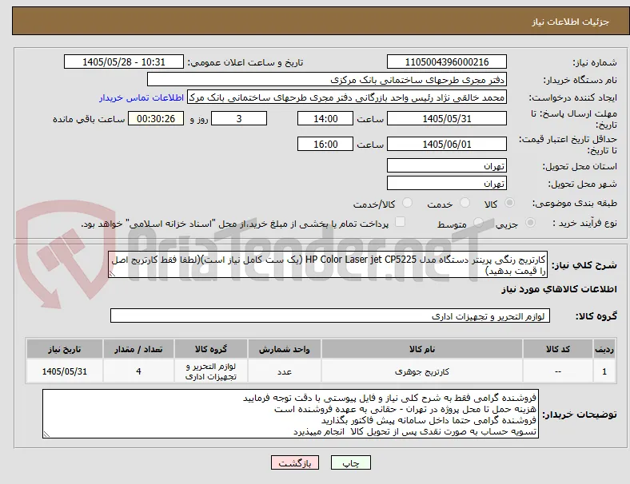Click the delivery city field تهران
The image size is (630, 484).
pyautogui.click(x=447, y=183)
